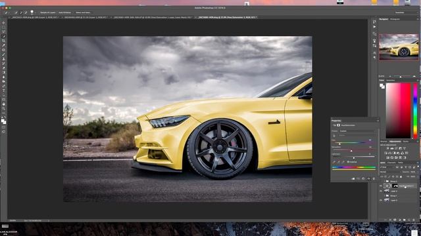Hide the Layer 3 layer

(381, 191)
